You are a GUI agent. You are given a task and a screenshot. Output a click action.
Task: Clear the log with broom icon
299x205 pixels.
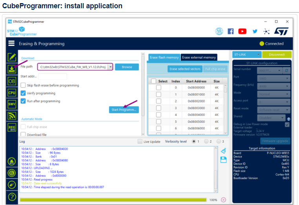(x=224, y=151)
